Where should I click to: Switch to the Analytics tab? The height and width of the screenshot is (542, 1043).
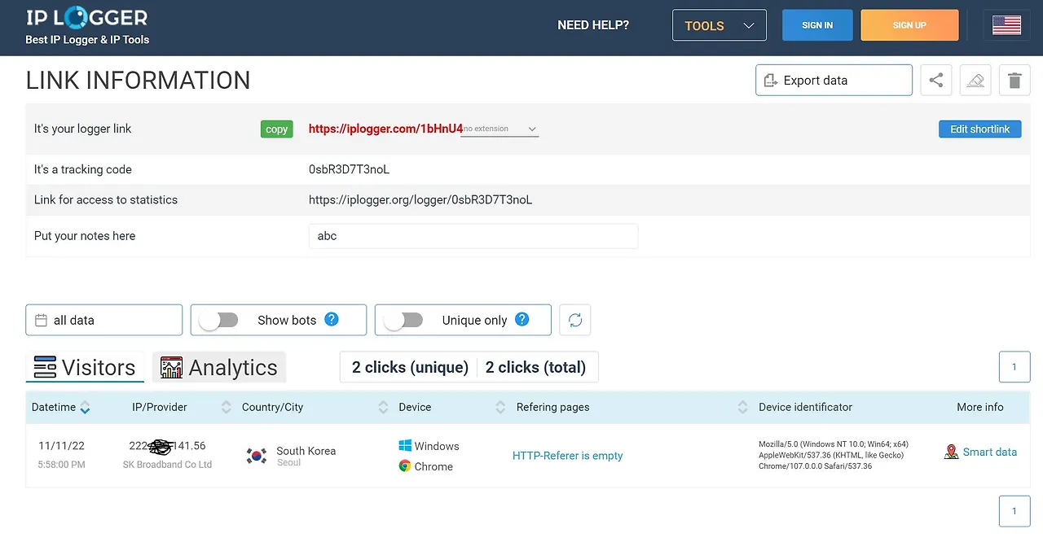219,367
